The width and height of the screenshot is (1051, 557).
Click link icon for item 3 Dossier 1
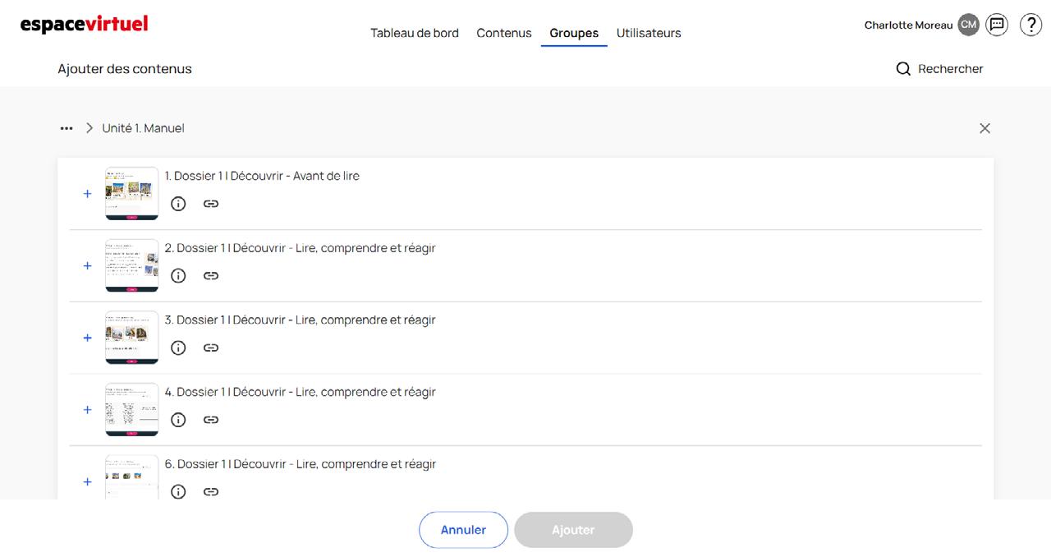coord(211,348)
